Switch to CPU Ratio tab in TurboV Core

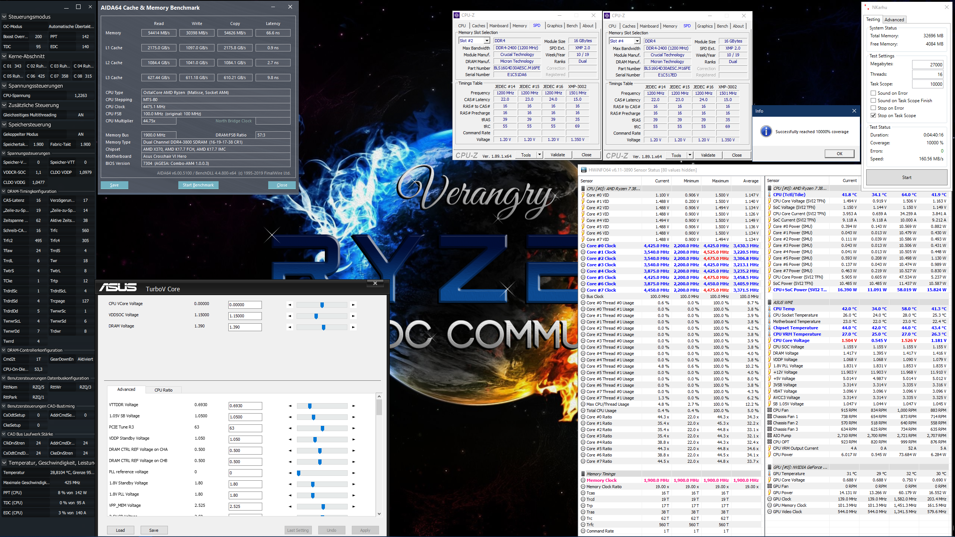coord(163,390)
